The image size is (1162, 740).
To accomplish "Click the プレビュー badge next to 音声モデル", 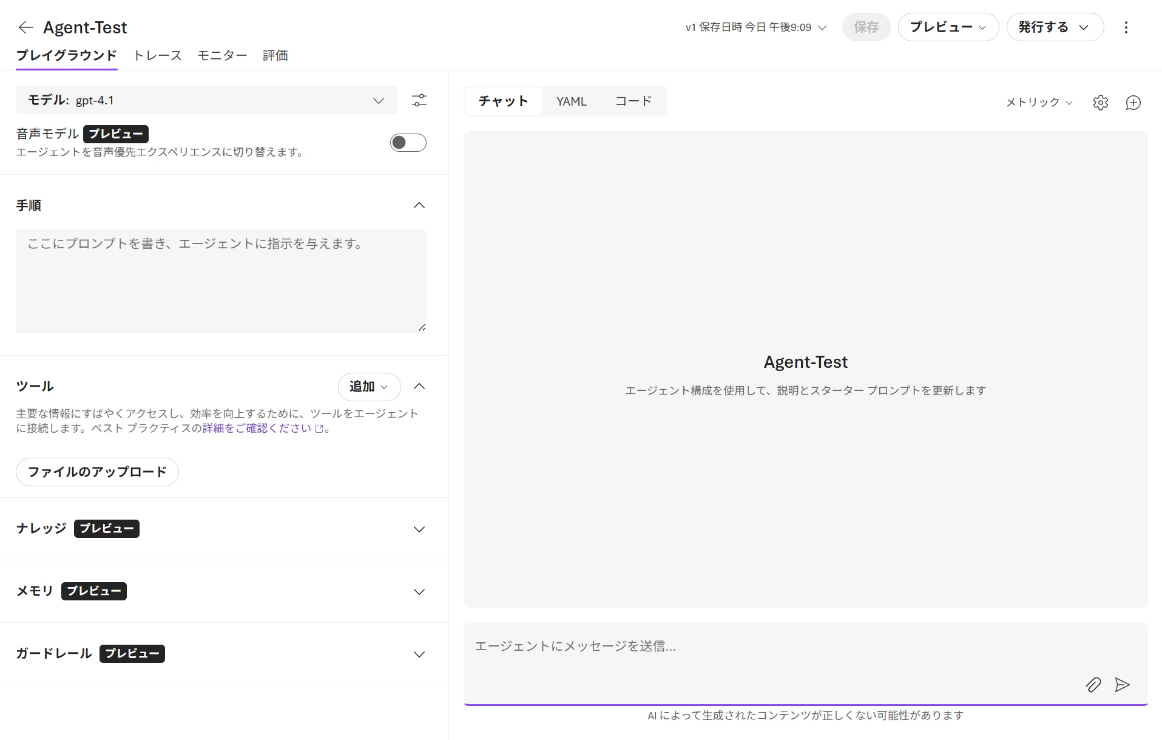I will click(x=116, y=134).
